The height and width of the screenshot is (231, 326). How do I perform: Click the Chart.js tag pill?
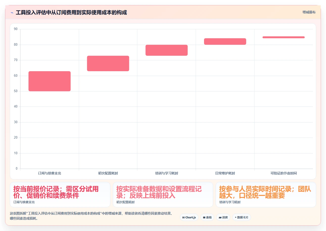(x=189, y=217)
